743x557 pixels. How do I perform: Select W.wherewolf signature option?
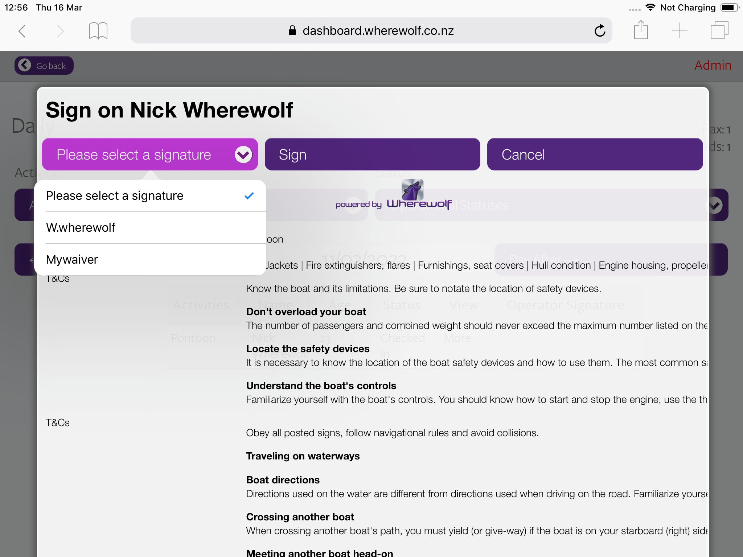click(150, 228)
